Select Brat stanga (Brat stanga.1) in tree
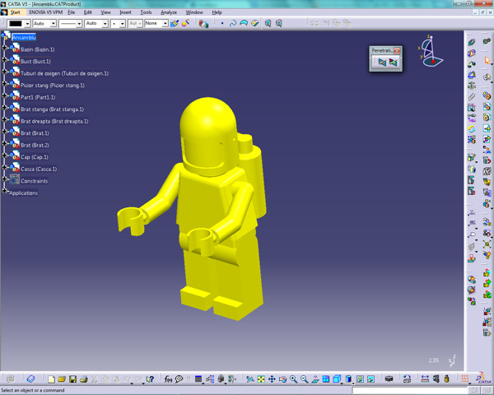The height and width of the screenshot is (395, 494). tap(53, 109)
